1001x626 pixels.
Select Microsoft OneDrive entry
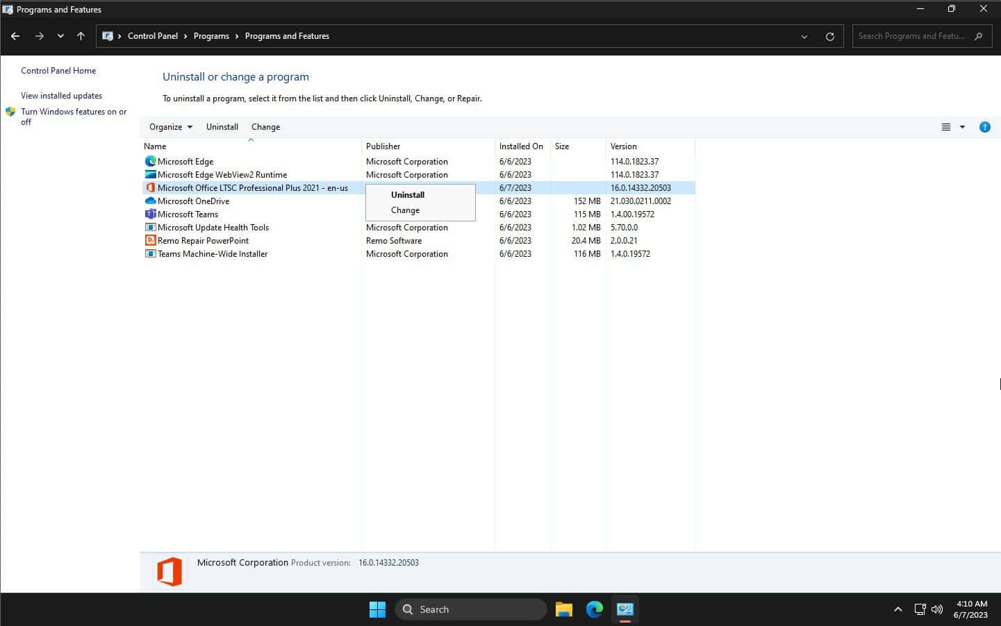click(193, 201)
